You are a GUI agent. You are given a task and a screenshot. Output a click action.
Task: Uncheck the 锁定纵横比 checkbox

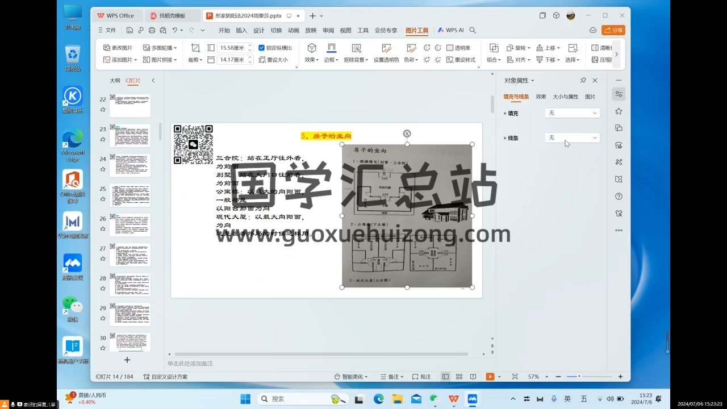[x=261, y=48]
